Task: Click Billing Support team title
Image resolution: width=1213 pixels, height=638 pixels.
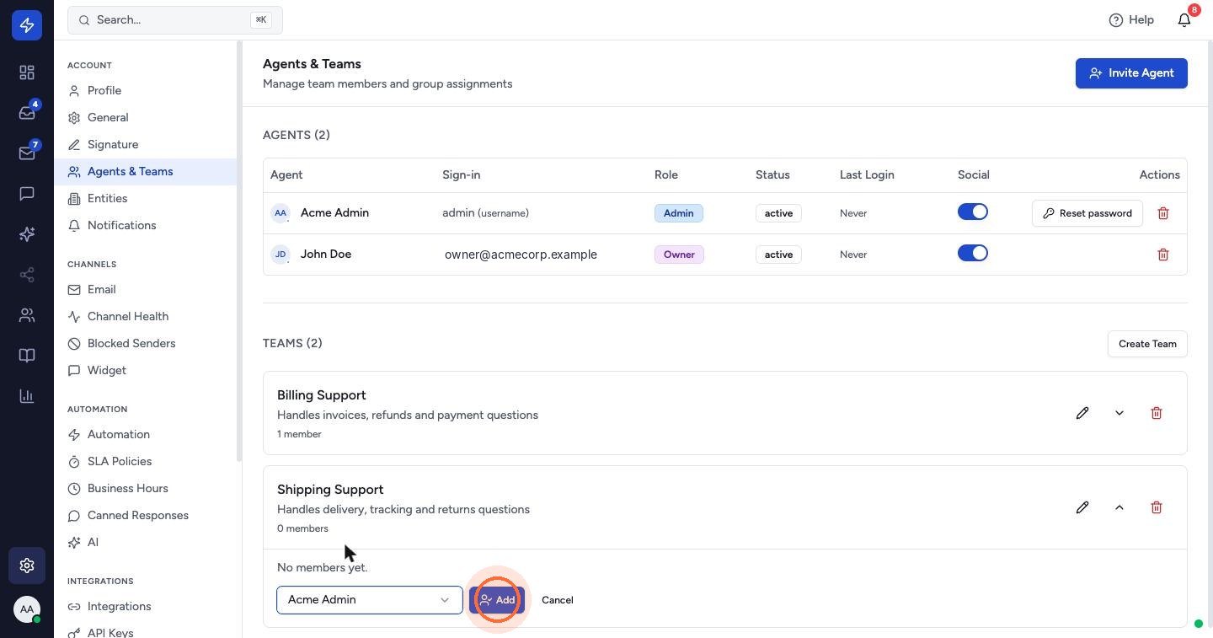Action: tap(322, 395)
